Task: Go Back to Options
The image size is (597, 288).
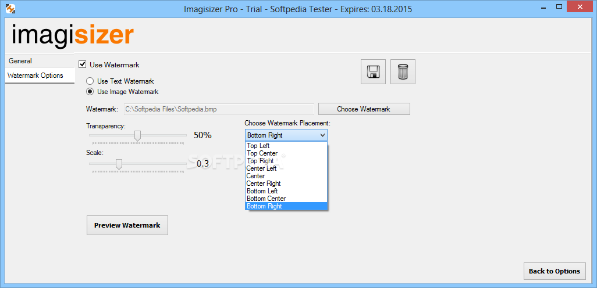Action: click(x=555, y=271)
